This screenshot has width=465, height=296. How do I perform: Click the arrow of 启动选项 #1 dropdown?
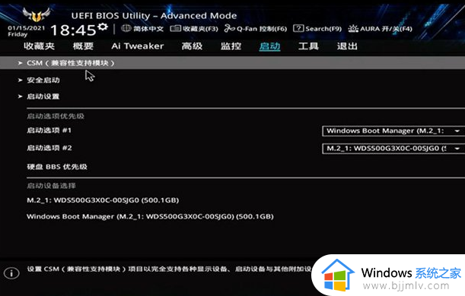(457, 131)
